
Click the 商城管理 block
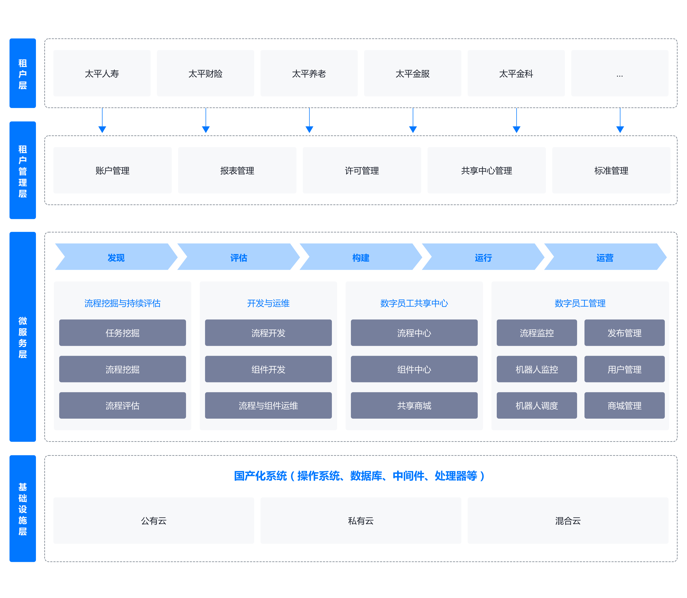click(625, 405)
